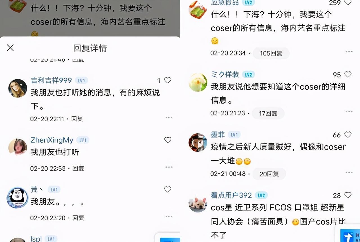360x242 pixels.
Task: Reply to 吉利吉祥999 via 回复 link
Action: pos(77,119)
